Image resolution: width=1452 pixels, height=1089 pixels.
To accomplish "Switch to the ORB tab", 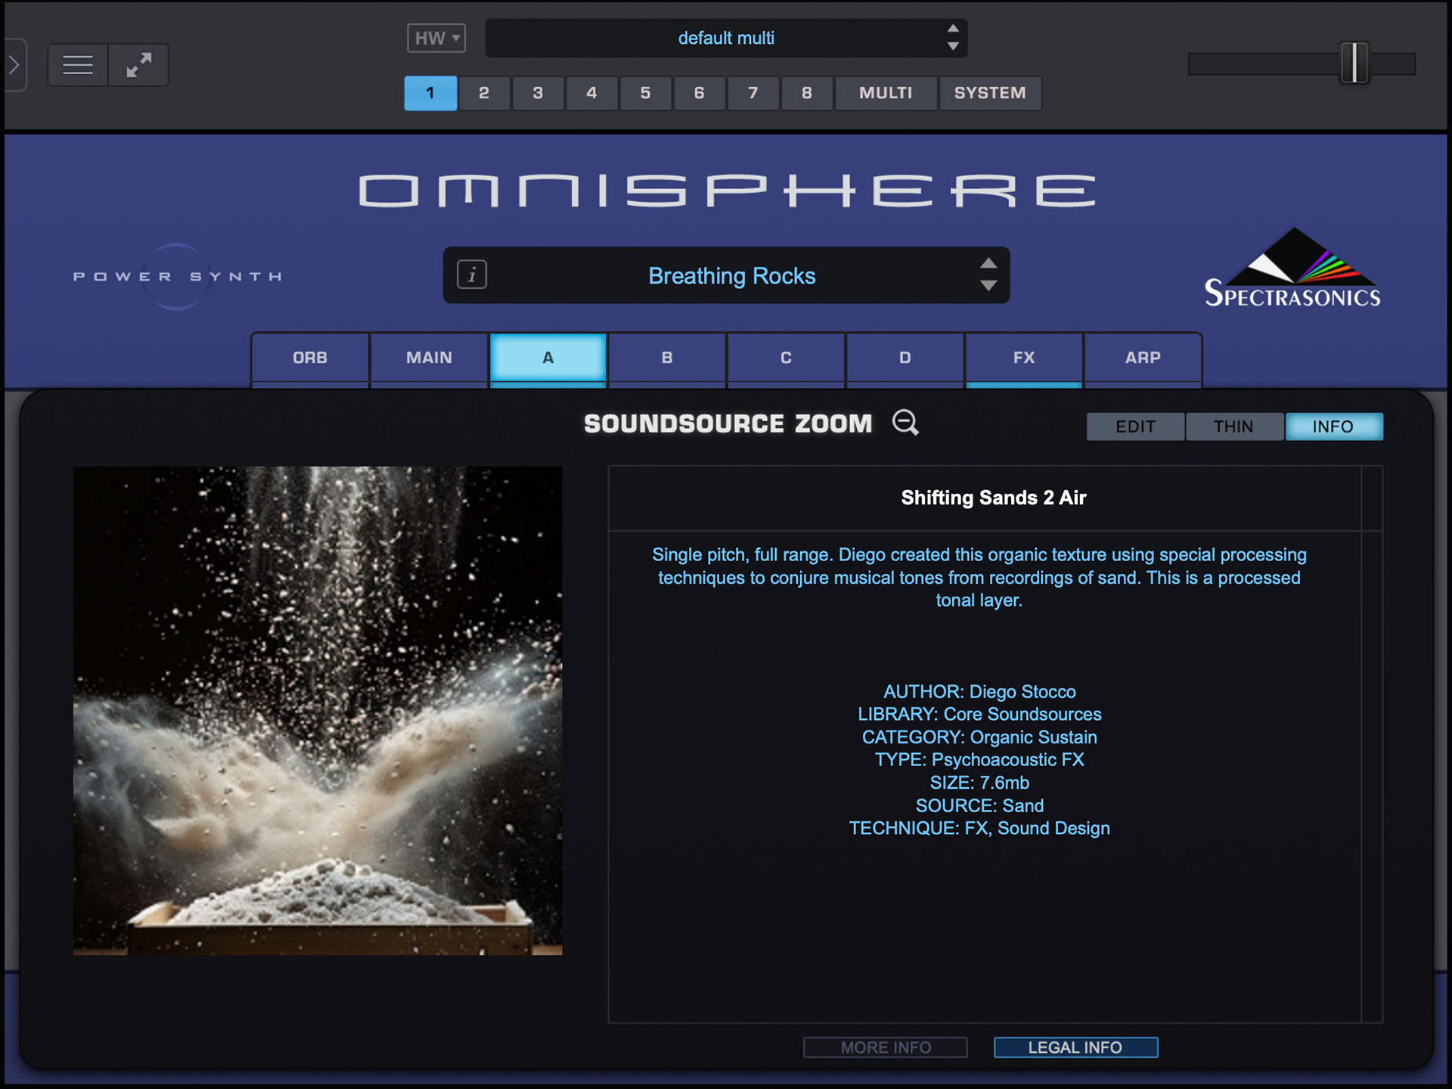I will [310, 358].
